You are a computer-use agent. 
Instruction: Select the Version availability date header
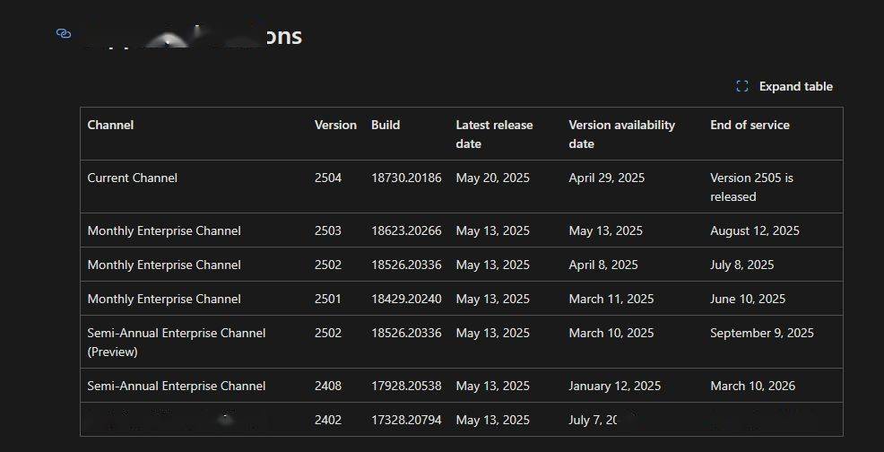click(621, 134)
